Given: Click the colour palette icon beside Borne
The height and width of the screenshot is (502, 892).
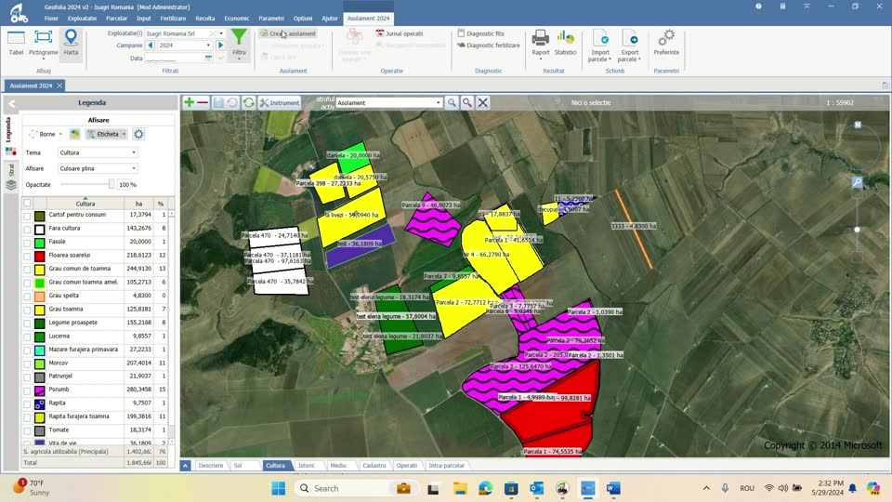Looking at the screenshot, I should coord(74,134).
